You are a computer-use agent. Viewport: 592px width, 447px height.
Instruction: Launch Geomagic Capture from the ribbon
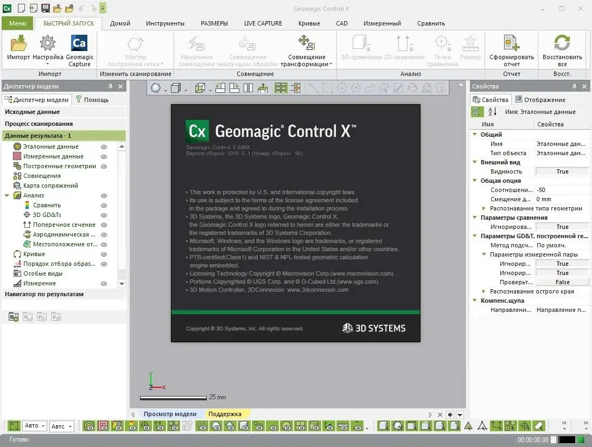click(x=79, y=43)
